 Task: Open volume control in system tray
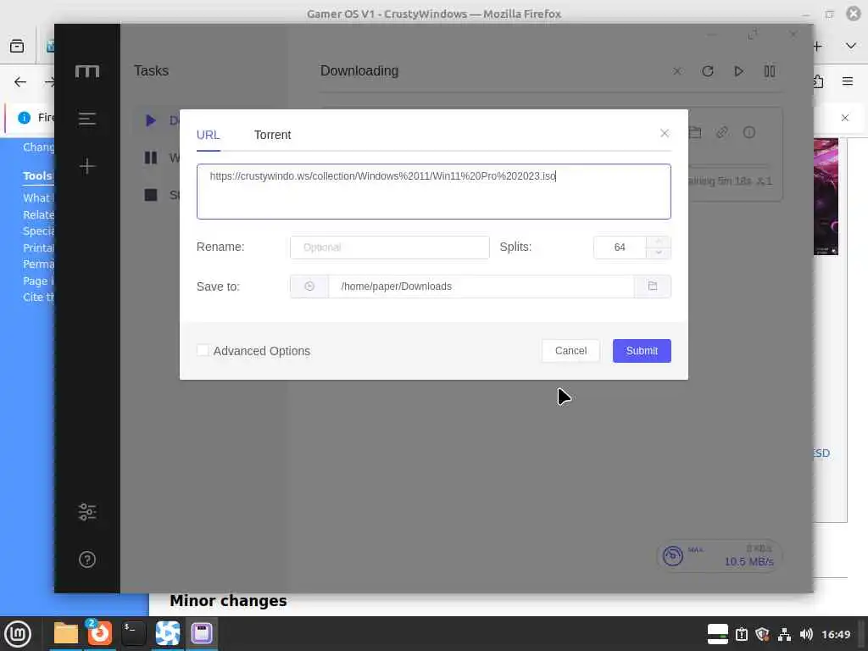click(806, 634)
